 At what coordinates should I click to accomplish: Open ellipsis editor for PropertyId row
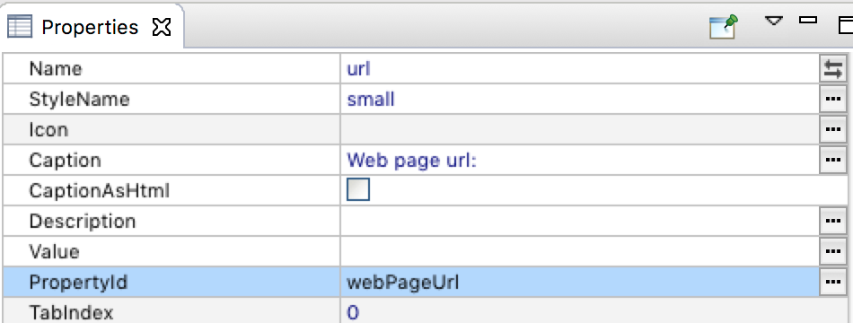833,282
